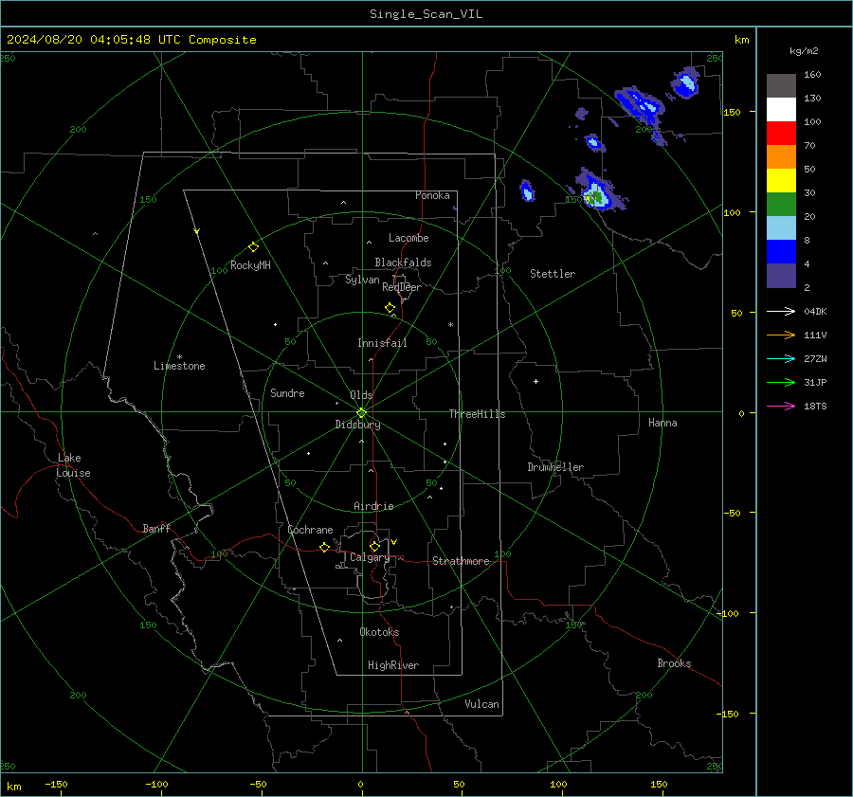Click the Single_Scan_VIL title
853x797 pixels.
426,14
